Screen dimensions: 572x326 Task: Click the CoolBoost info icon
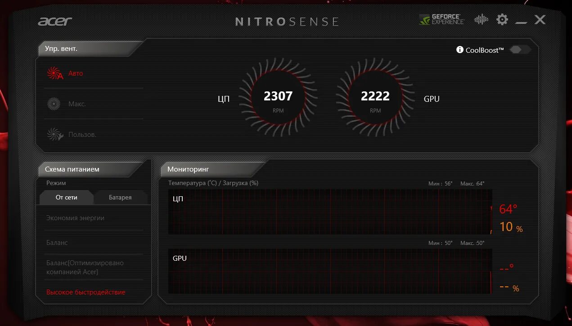coord(460,50)
